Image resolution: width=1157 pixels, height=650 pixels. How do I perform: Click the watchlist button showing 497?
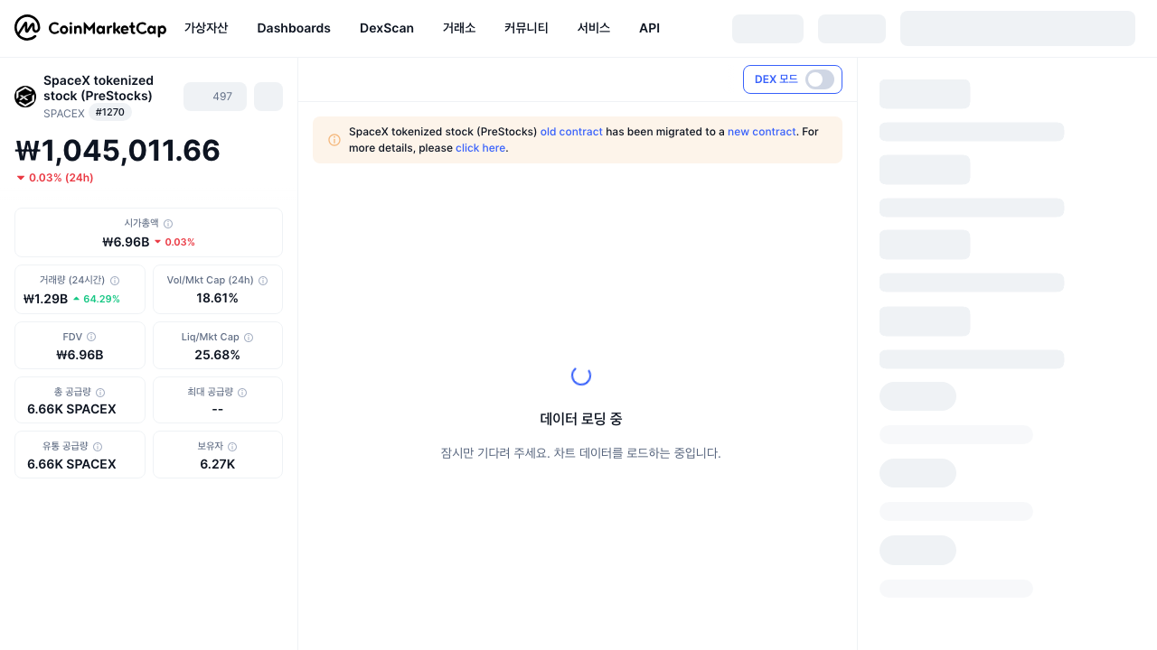coord(215,97)
